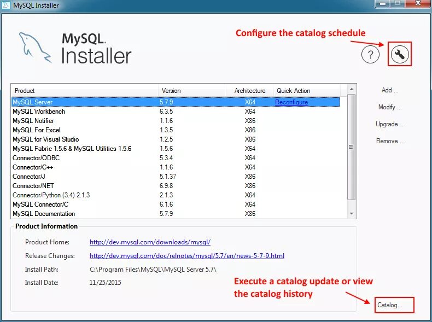The width and height of the screenshot is (432, 322).
Task: Open the Product Home URL link
Action: click(150, 242)
